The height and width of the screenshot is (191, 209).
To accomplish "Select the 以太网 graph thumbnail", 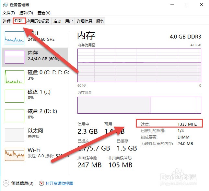I will coord(15,135).
